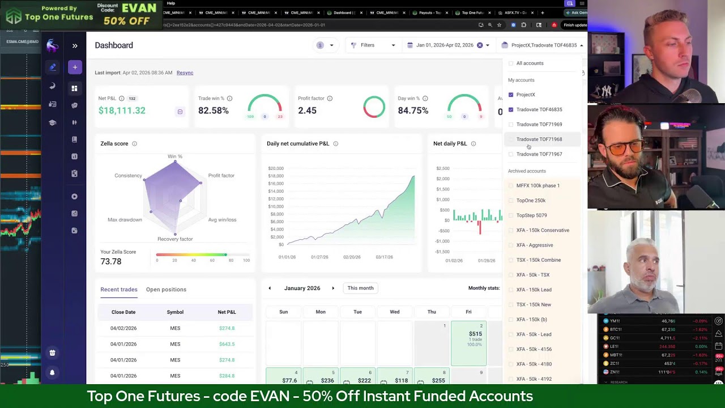Uncheck the ProjectX account
725x408 pixels.
(511, 95)
